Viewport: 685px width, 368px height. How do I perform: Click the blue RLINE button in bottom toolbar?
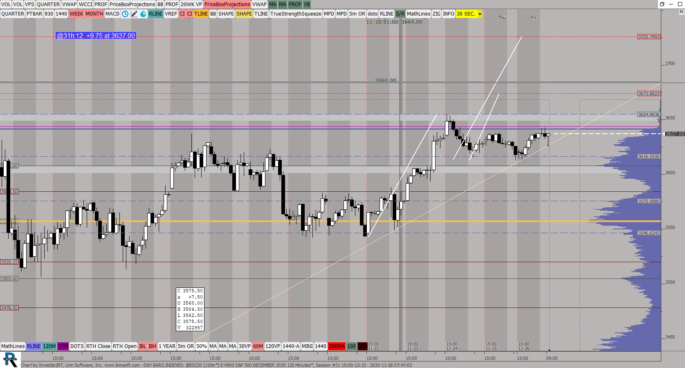point(34,346)
